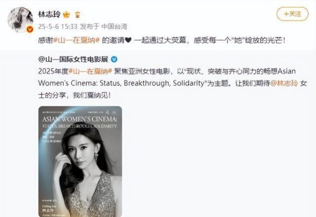Image resolution: width=316 pixels, height=217 pixels.
Task: Open Lin Chi-ling's profile avatar
Action: 21,19
